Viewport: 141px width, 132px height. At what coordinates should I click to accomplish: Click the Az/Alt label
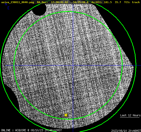coord(97,2)
